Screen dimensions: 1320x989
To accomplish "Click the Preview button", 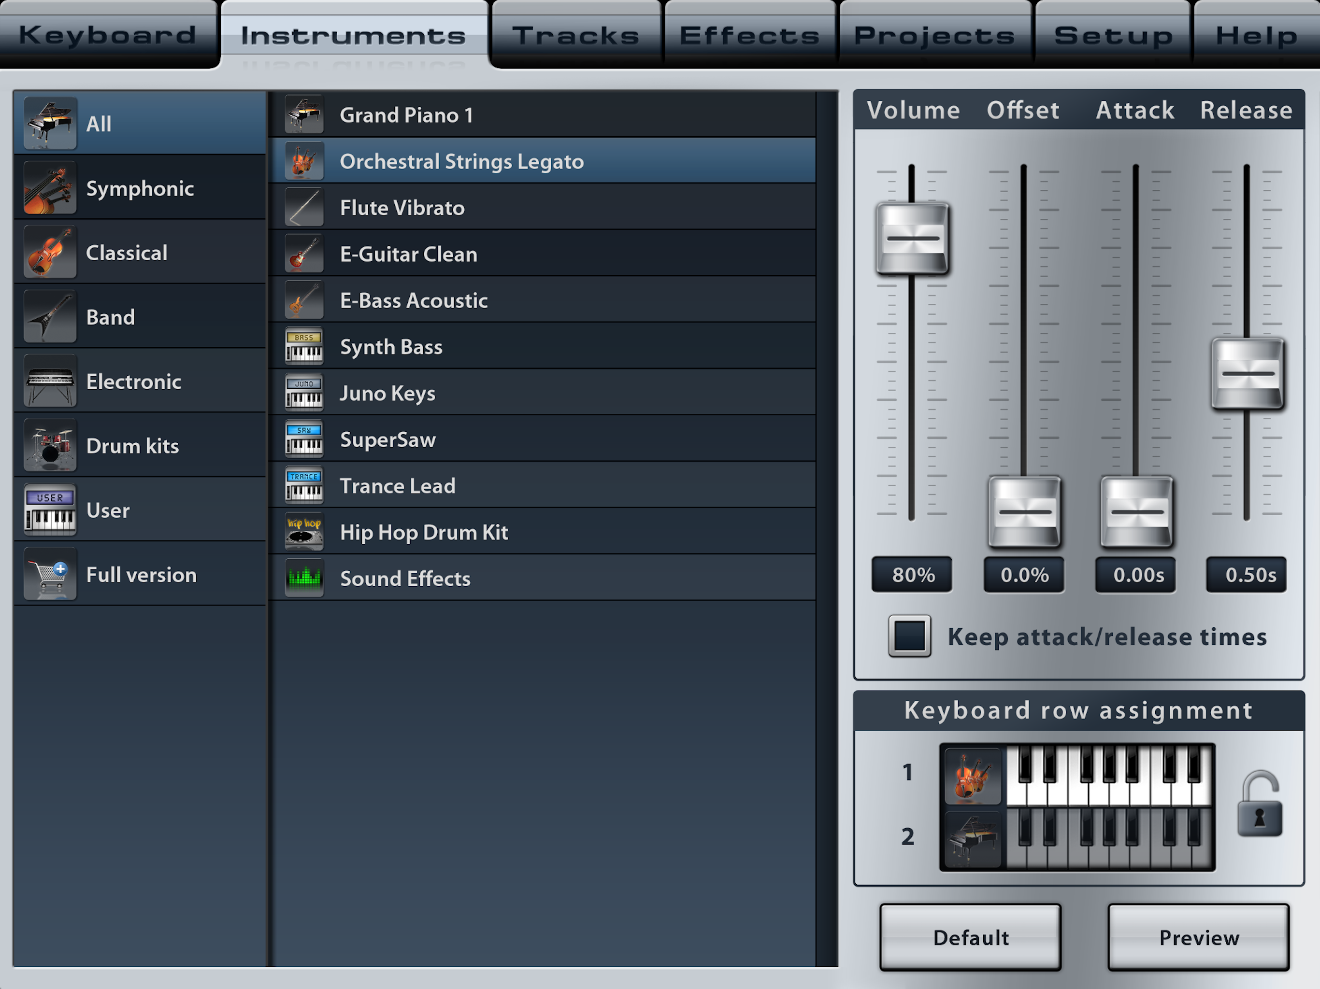I will (1198, 938).
